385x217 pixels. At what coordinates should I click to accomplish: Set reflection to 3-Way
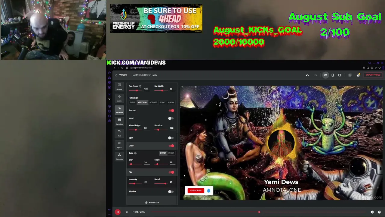tap(162, 102)
